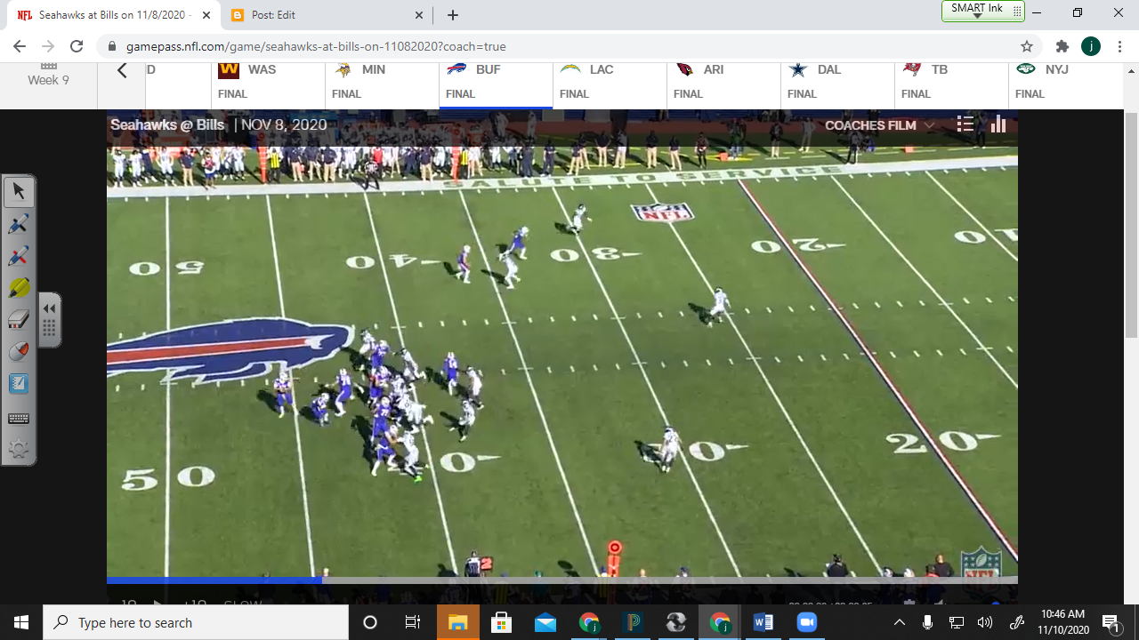Reload the gamepass page
The image size is (1139, 640).
(77, 46)
